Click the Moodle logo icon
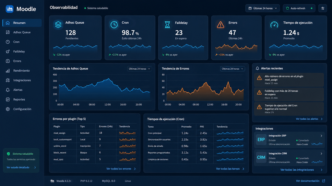Screen dimensions: 332x186 (x=9, y=9)
